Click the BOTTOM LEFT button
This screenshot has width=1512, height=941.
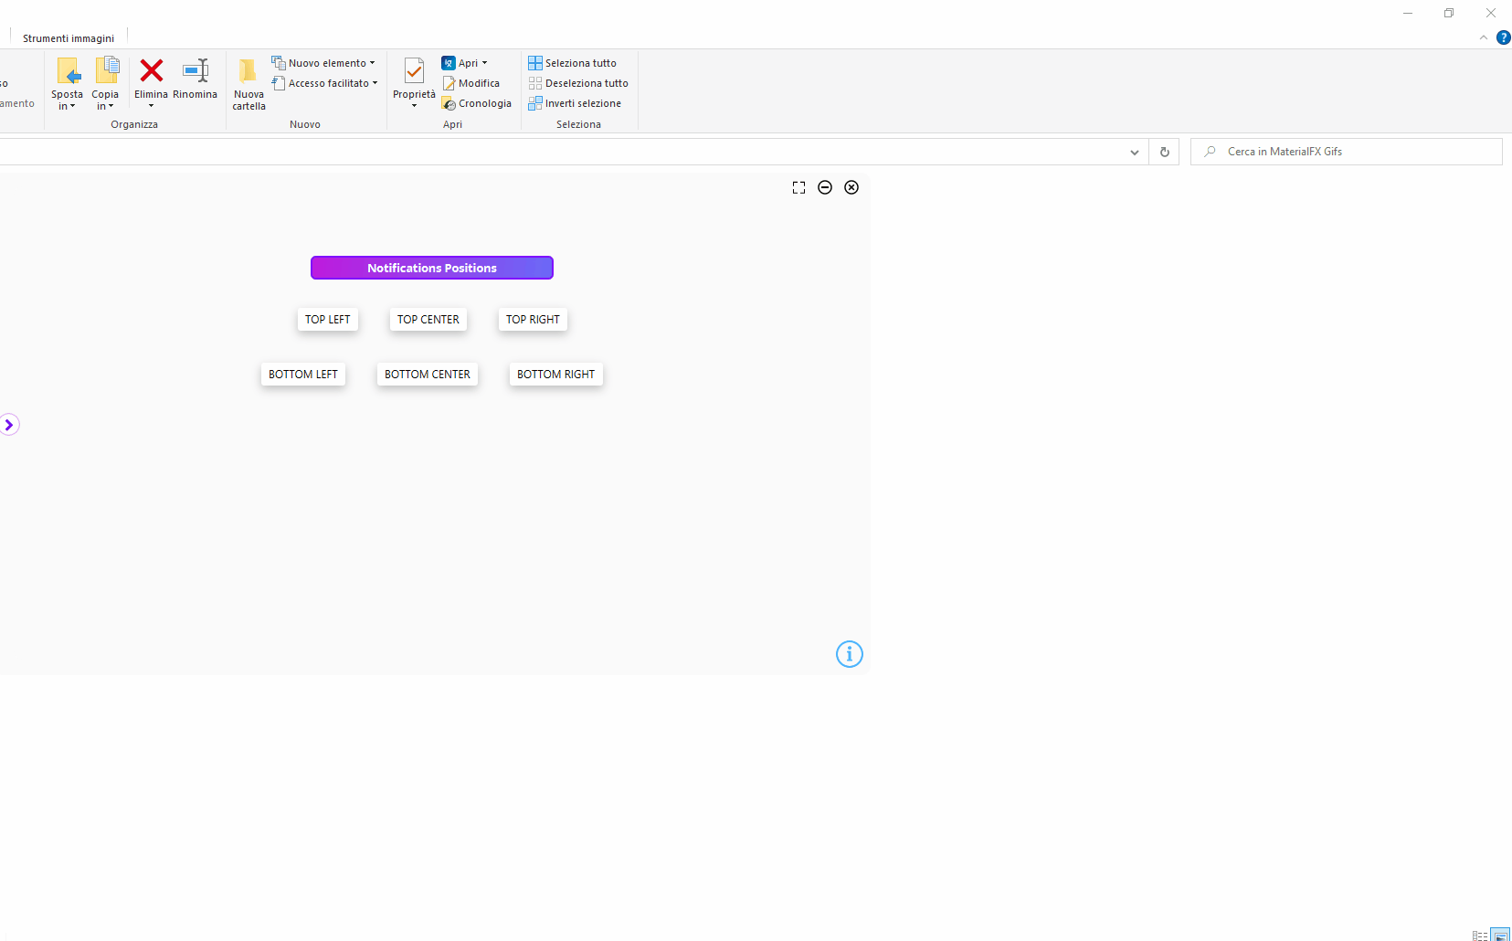click(x=303, y=375)
